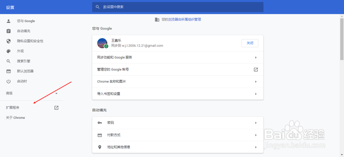
Task: Click the external link icon for 管理您的 Google 帐号
Action: tap(256, 70)
